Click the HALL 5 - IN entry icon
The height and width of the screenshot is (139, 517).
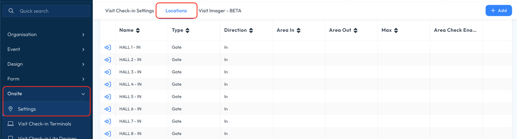coord(108,97)
